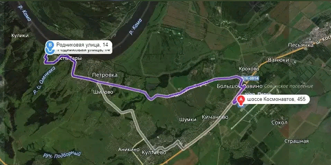Click the Кулики place label
Screen dimensions: 331x165
coord(20,36)
